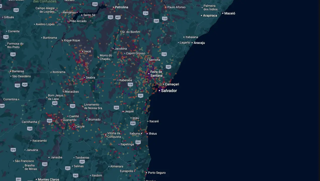Select the Arapiraca label
This screenshot has height=181, width=320.
click(x=210, y=15)
